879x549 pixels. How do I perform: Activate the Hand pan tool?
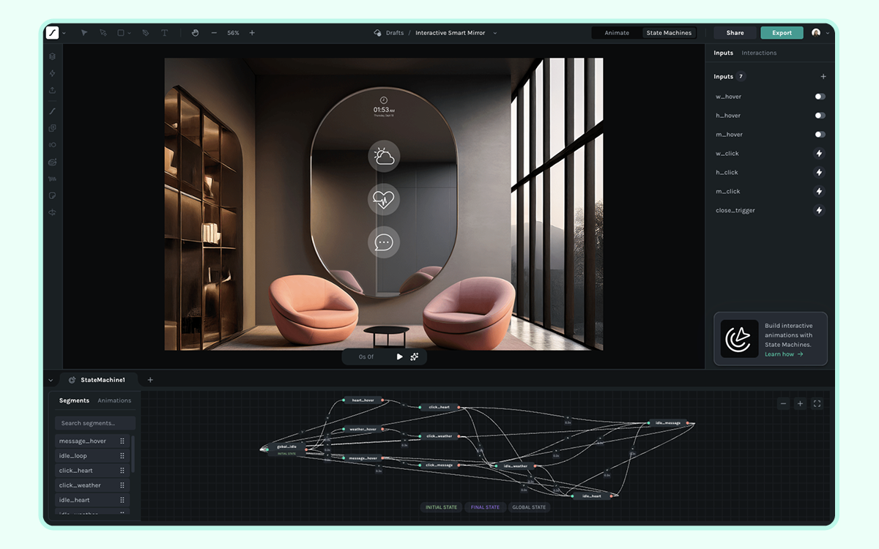[195, 33]
